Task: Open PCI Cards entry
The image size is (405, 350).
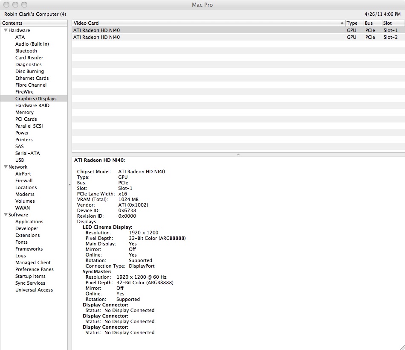Action: coord(26,119)
